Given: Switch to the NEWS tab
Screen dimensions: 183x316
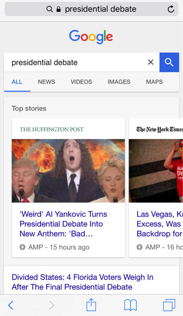Looking at the screenshot, I should point(46,82).
